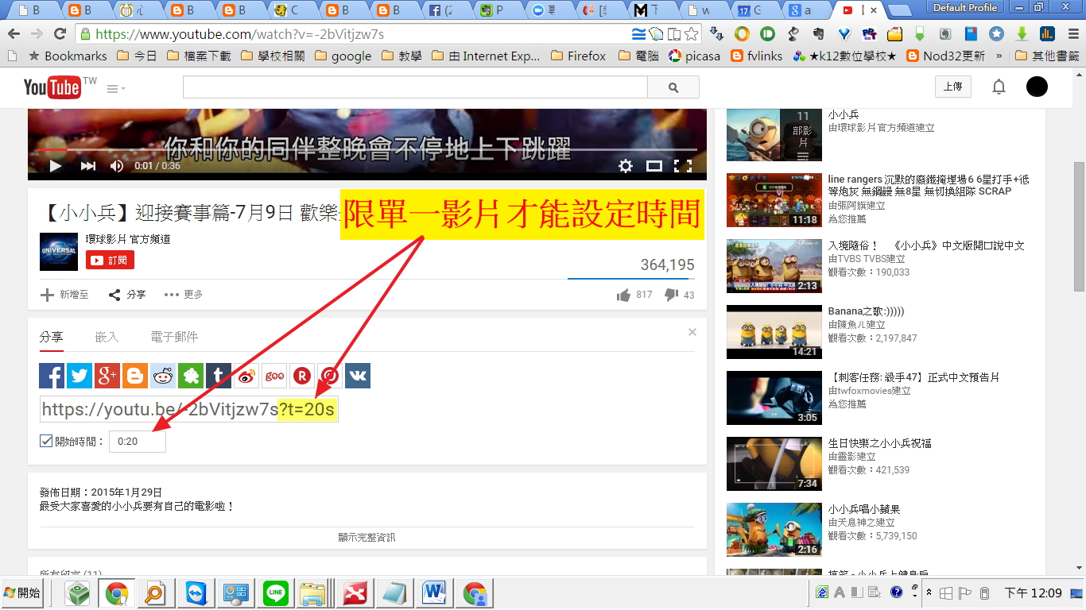The height and width of the screenshot is (610, 1086).
Task: Show full info (顯示完整資訊)
Action: point(367,538)
